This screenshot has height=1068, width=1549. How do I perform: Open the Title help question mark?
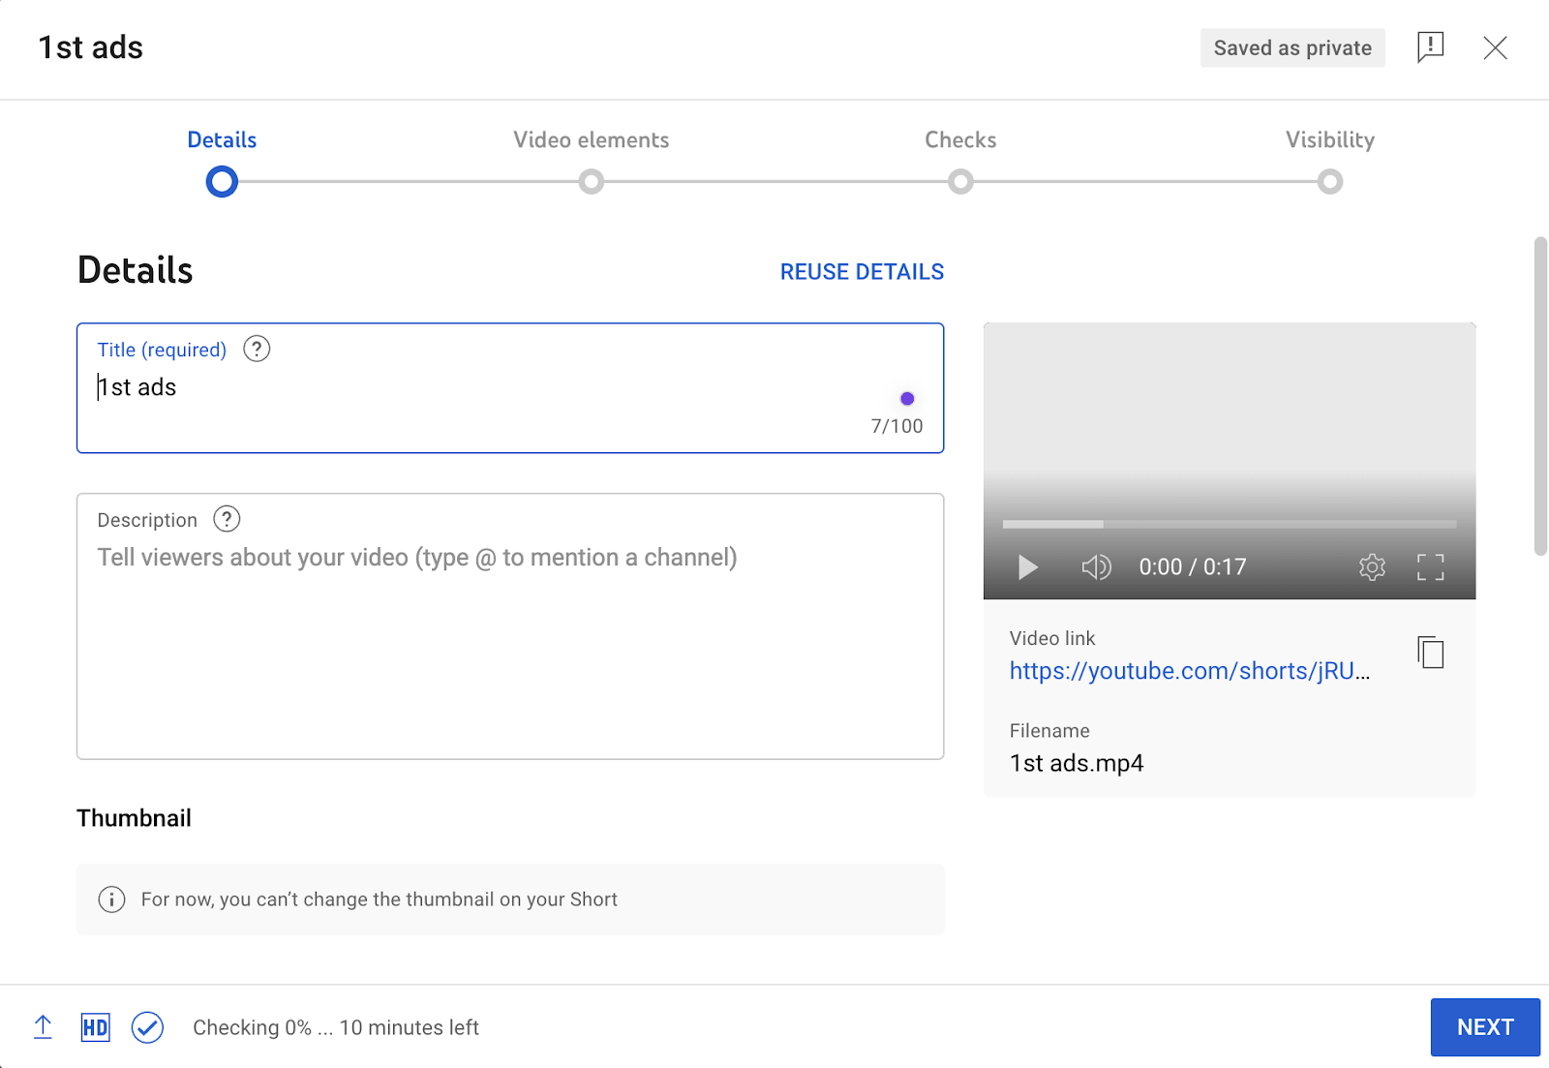pyautogui.click(x=257, y=349)
